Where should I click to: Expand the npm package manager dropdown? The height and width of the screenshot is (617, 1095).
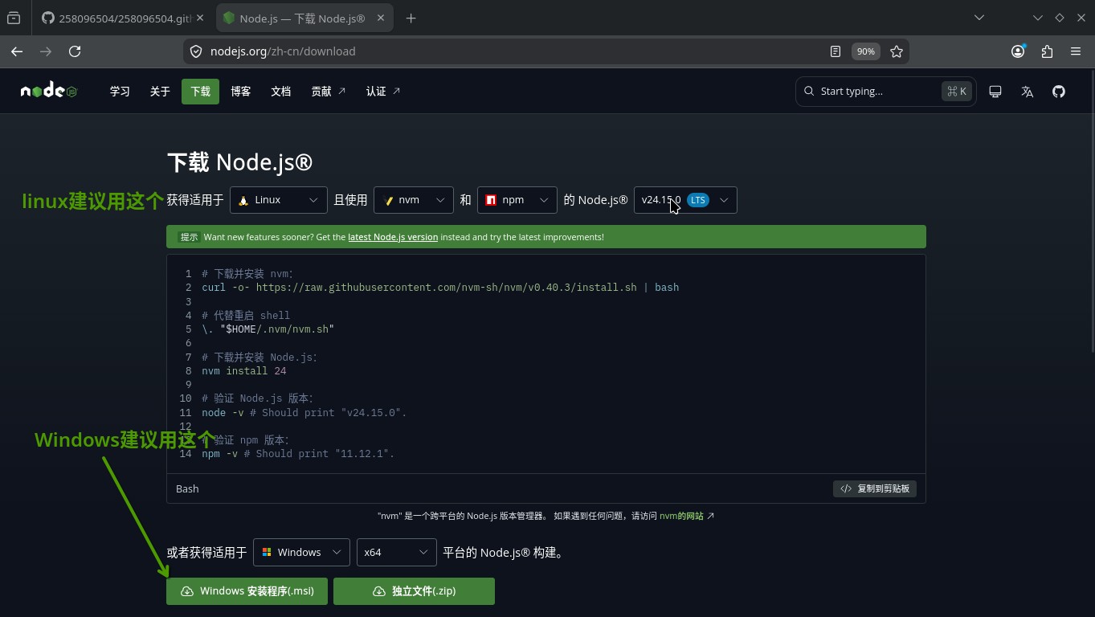517,200
